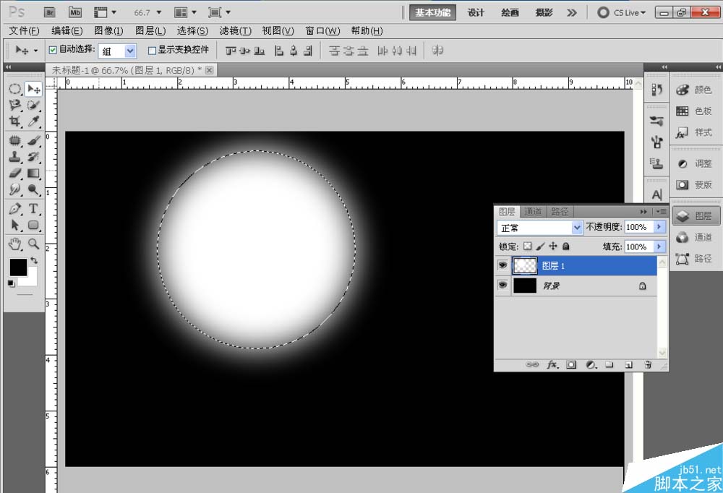Reset default foreground/background colors
This screenshot has width=723, height=493.
tap(11, 283)
